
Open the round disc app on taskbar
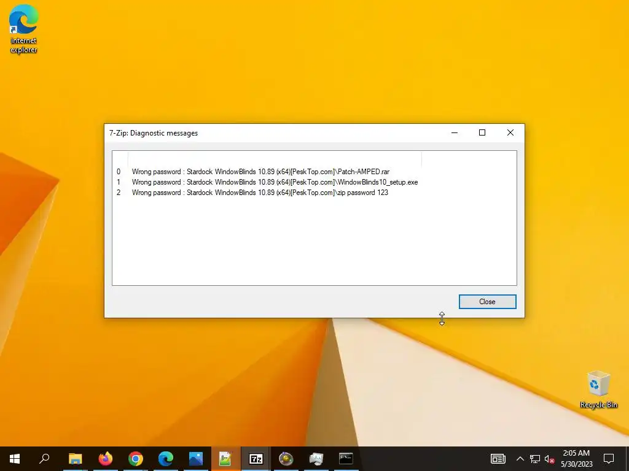[286, 459]
